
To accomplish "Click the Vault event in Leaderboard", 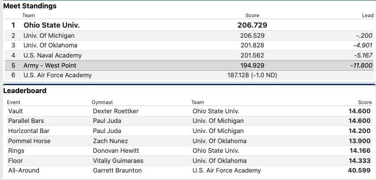I will [15, 111].
